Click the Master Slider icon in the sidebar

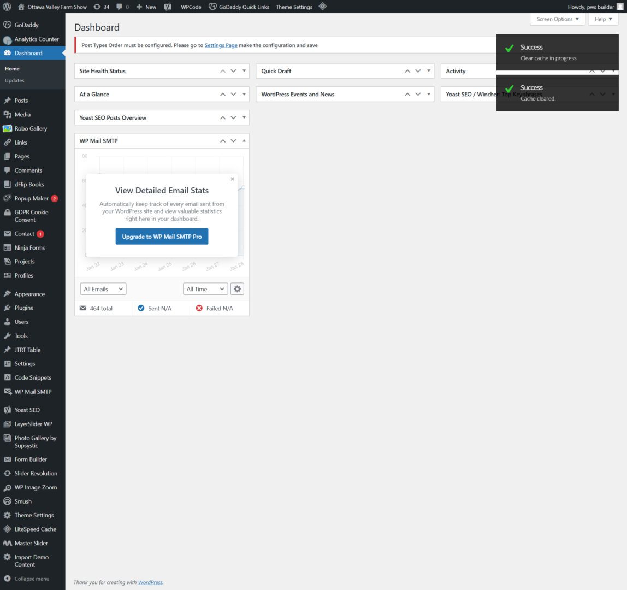click(7, 543)
